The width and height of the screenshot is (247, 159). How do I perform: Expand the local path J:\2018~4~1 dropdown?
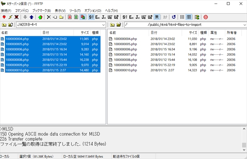105,25
